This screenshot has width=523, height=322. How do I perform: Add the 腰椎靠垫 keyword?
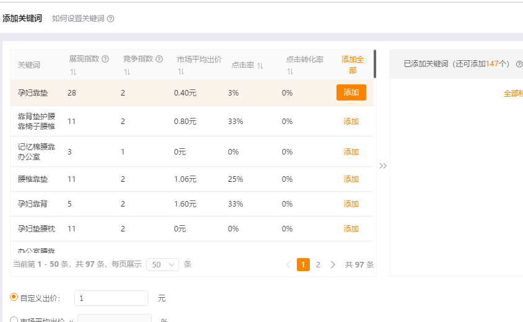pos(351,179)
